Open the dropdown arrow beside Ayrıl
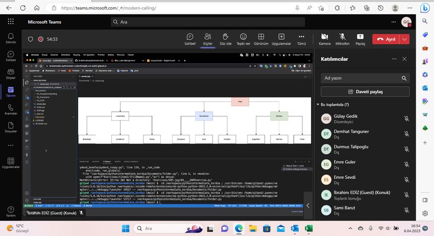The image size is (434, 236). pyautogui.click(x=404, y=39)
